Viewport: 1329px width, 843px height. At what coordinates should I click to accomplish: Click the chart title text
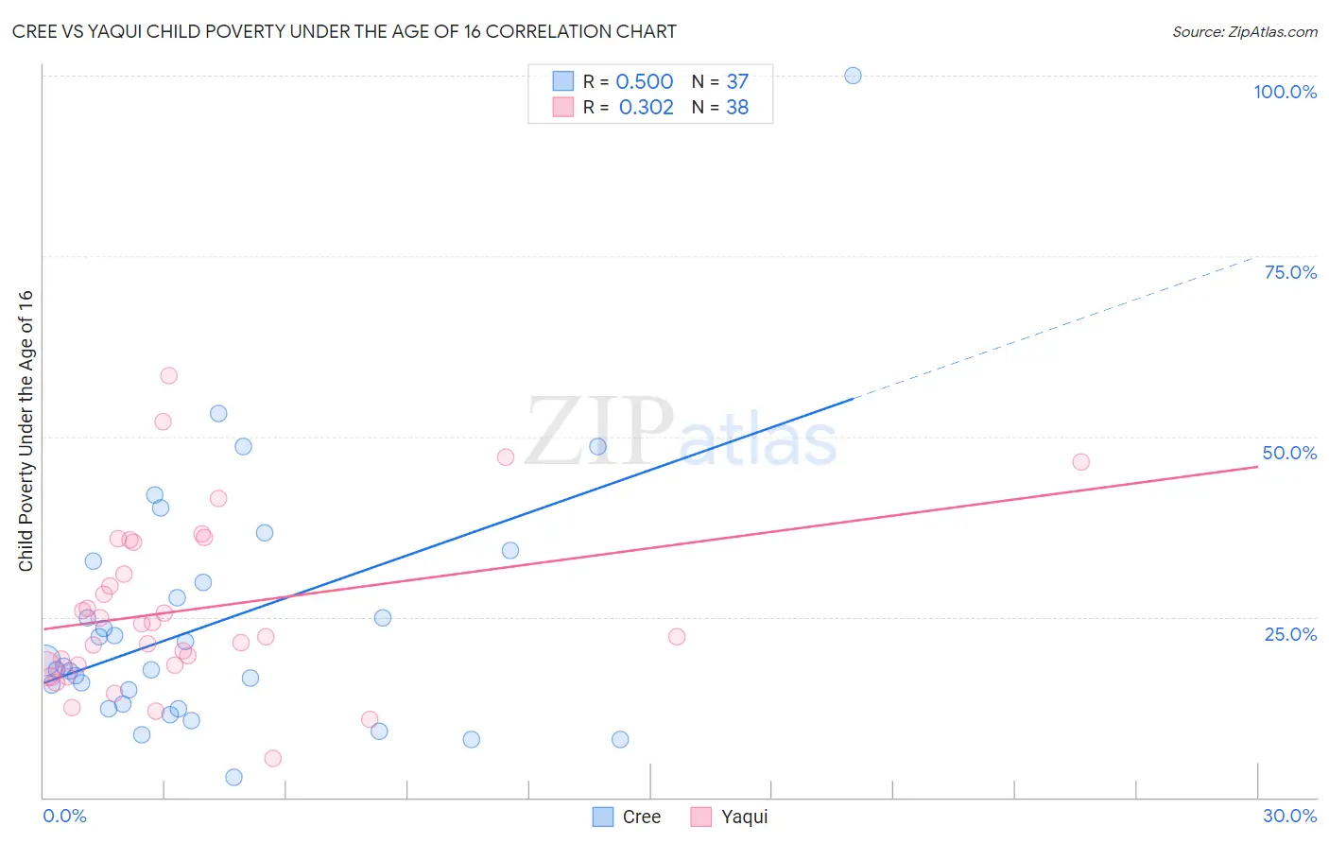pos(344,31)
